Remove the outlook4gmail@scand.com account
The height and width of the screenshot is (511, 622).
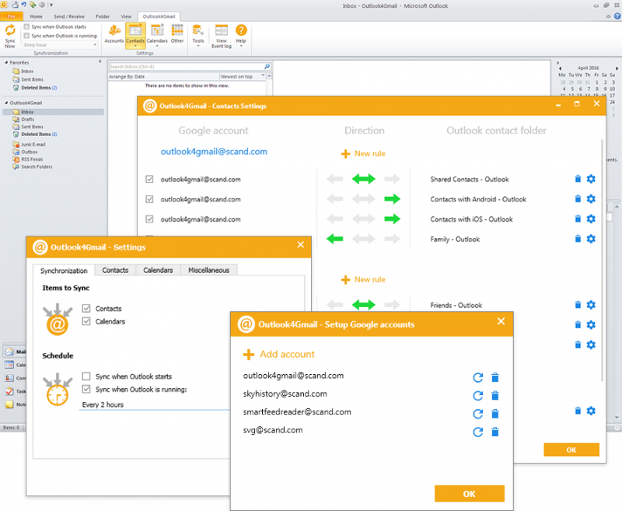[x=495, y=377]
